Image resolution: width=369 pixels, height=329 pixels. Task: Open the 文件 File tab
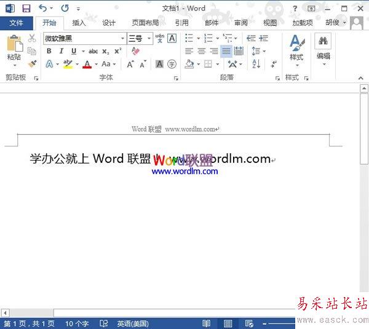(17, 23)
